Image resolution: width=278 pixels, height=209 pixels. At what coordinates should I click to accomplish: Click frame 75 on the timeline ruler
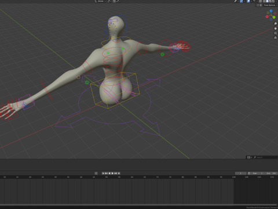tap(170, 177)
